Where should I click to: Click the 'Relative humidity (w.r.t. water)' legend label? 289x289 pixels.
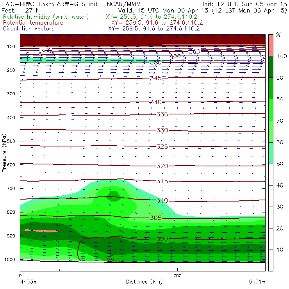46,17
